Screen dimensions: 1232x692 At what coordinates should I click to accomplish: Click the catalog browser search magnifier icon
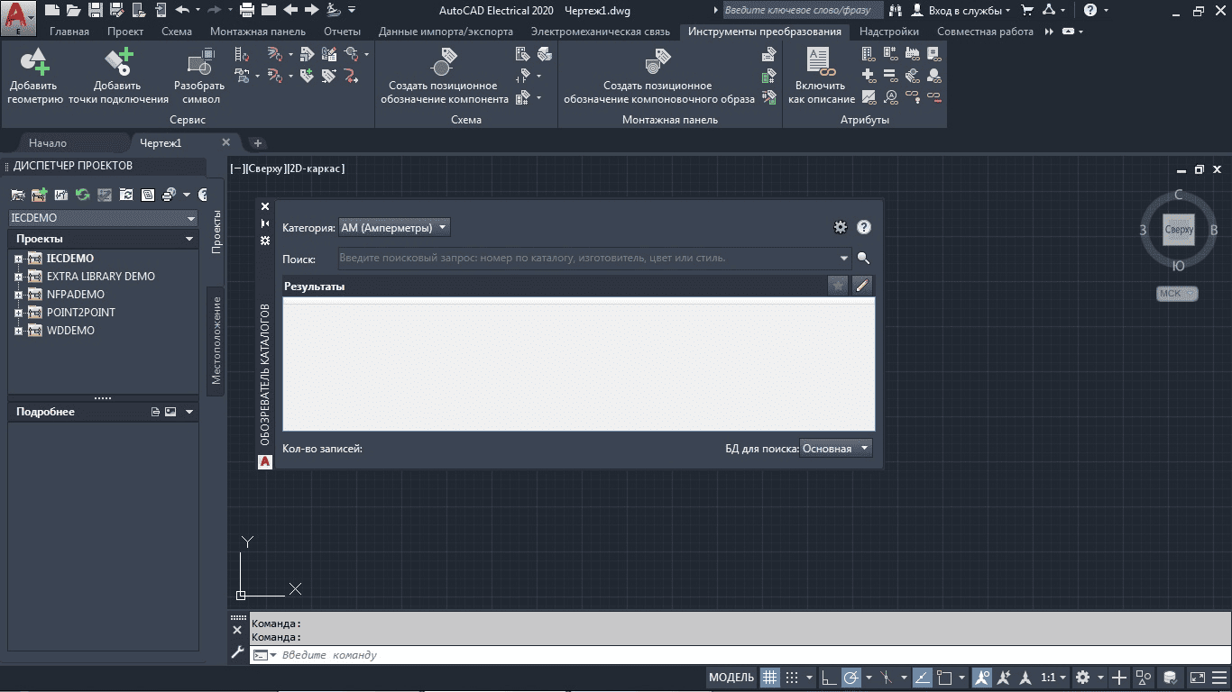[x=863, y=259]
